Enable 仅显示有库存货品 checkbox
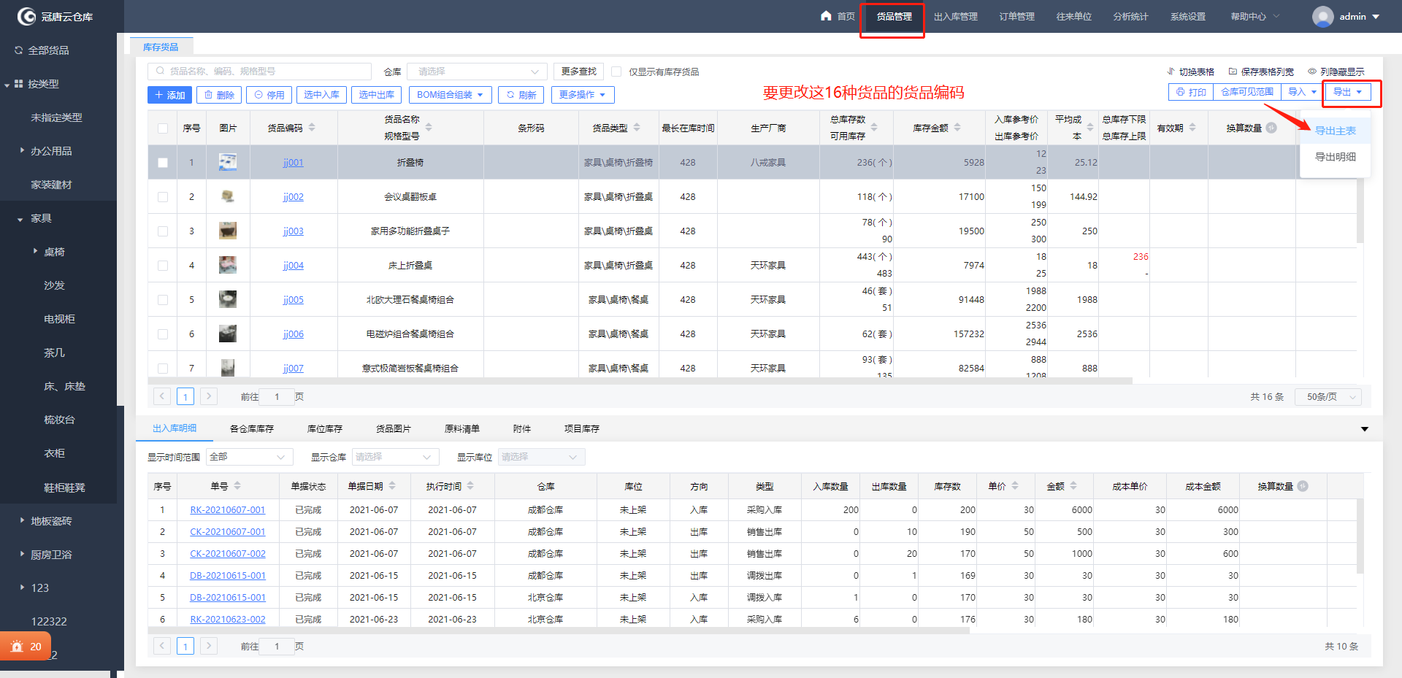The width and height of the screenshot is (1402, 678). coord(616,72)
